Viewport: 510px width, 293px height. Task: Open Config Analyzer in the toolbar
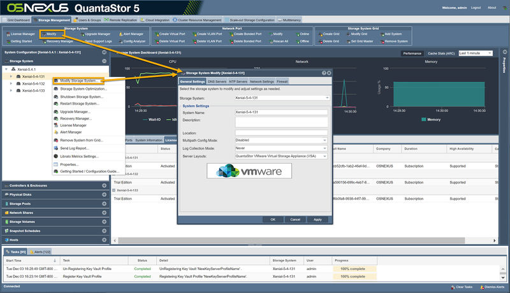point(132,41)
